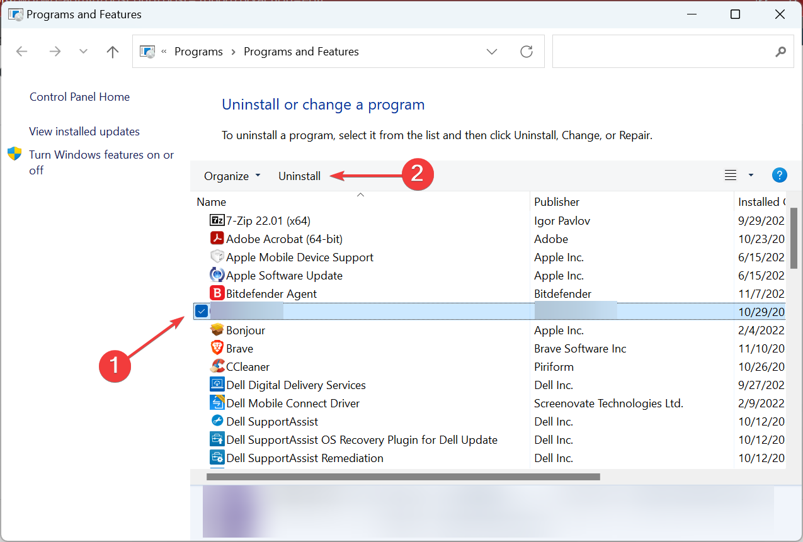Viewport: 803px width, 542px height.
Task: Select the Dell Mobile Connect Driver name
Action: (x=293, y=403)
